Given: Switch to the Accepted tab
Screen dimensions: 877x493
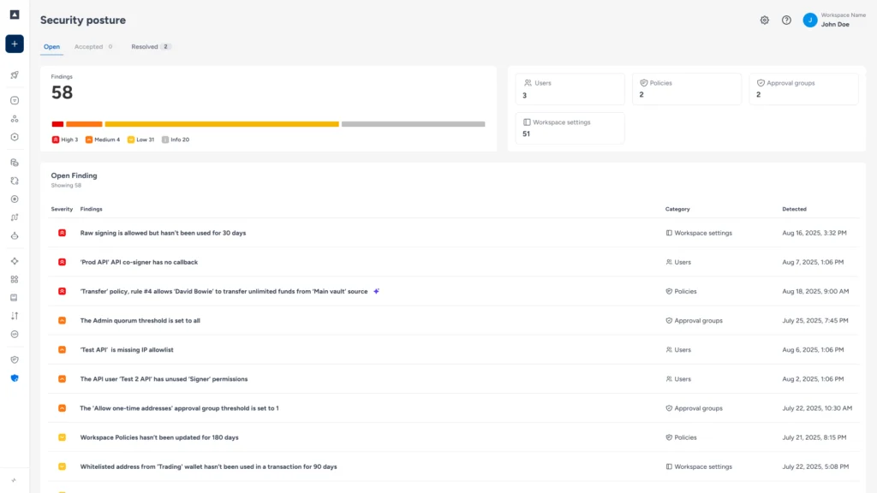Looking at the screenshot, I should (x=88, y=47).
